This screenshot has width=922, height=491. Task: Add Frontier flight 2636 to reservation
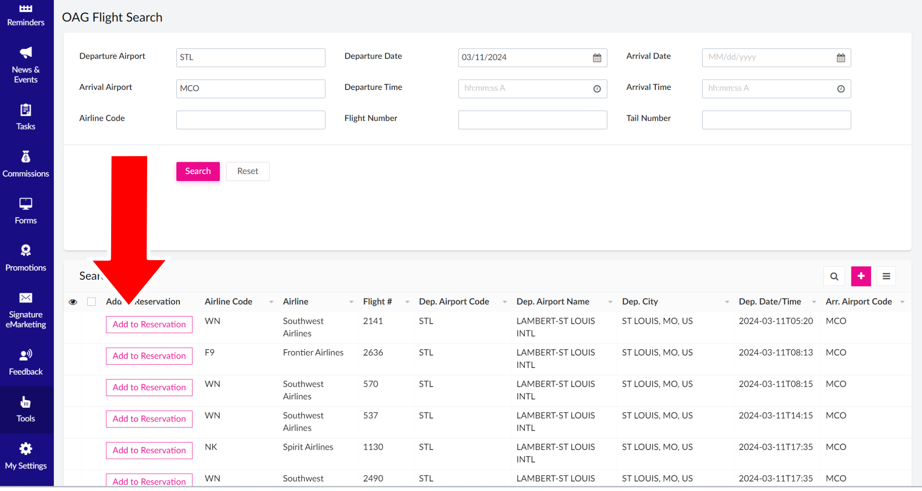149,356
